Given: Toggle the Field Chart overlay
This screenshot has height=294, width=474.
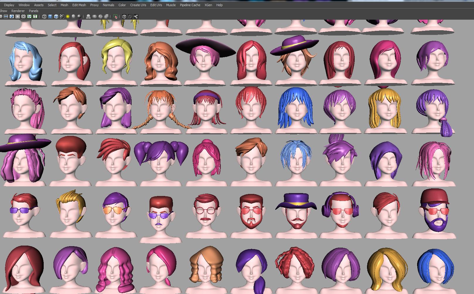Looking at the screenshot, I should click(23, 16).
